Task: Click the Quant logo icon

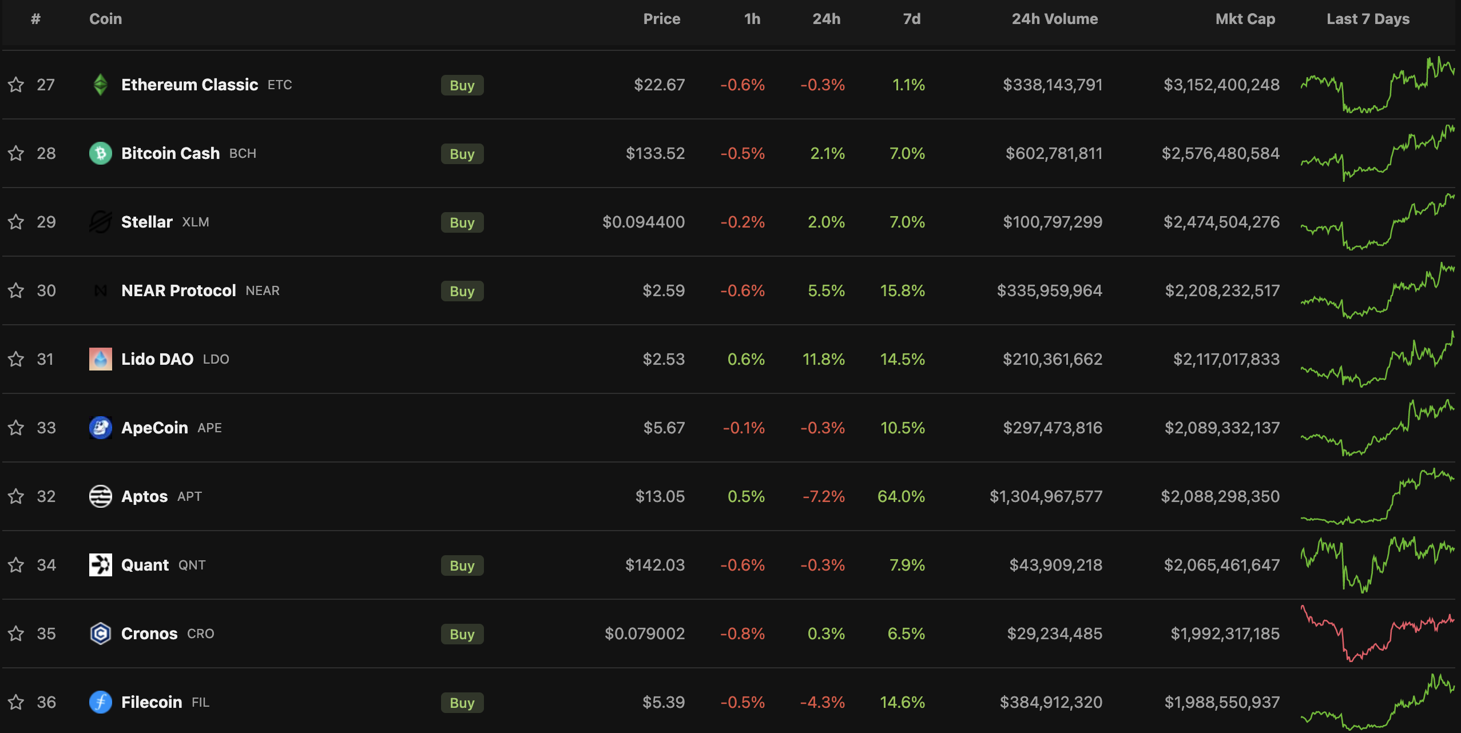Action: [100, 565]
